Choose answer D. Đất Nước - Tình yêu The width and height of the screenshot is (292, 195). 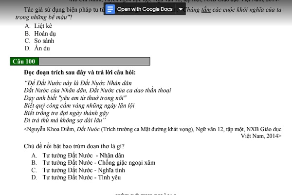coord(76,177)
